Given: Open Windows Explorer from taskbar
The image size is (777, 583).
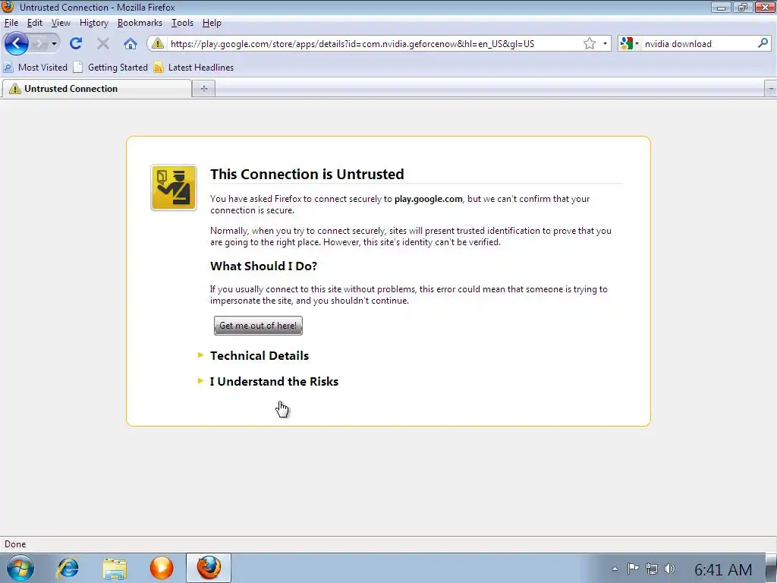Looking at the screenshot, I should click(x=115, y=568).
